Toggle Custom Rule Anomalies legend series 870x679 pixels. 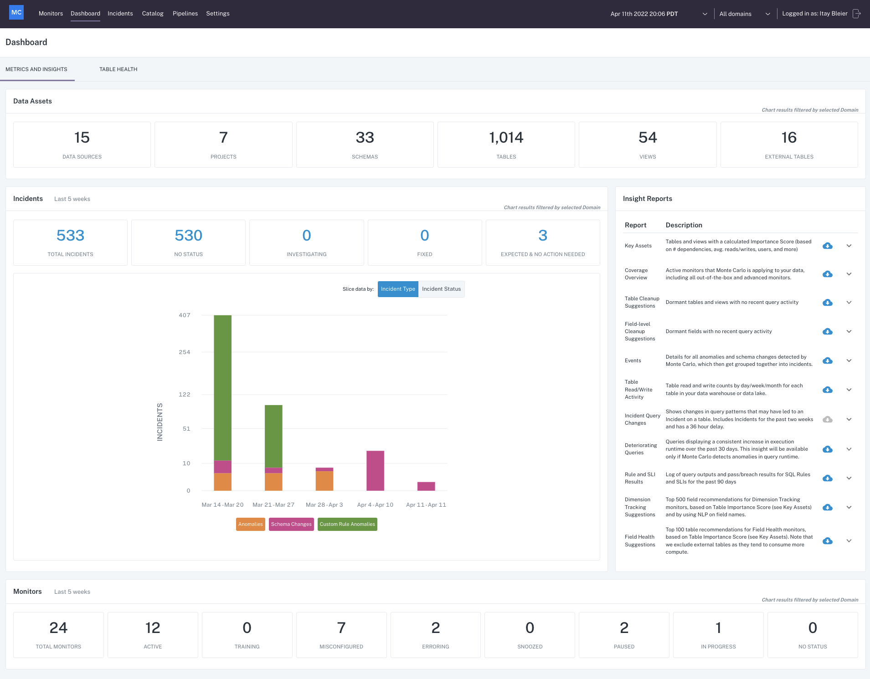(x=347, y=524)
